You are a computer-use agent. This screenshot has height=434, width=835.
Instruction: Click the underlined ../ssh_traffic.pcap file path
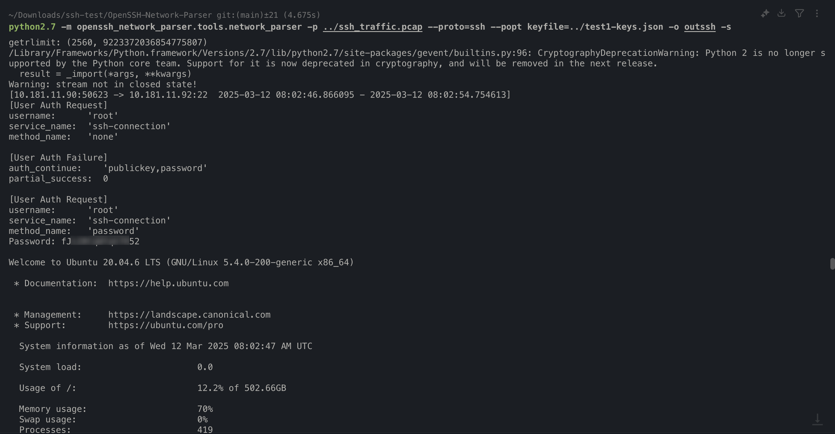pyautogui.click(x=372, y=27)
